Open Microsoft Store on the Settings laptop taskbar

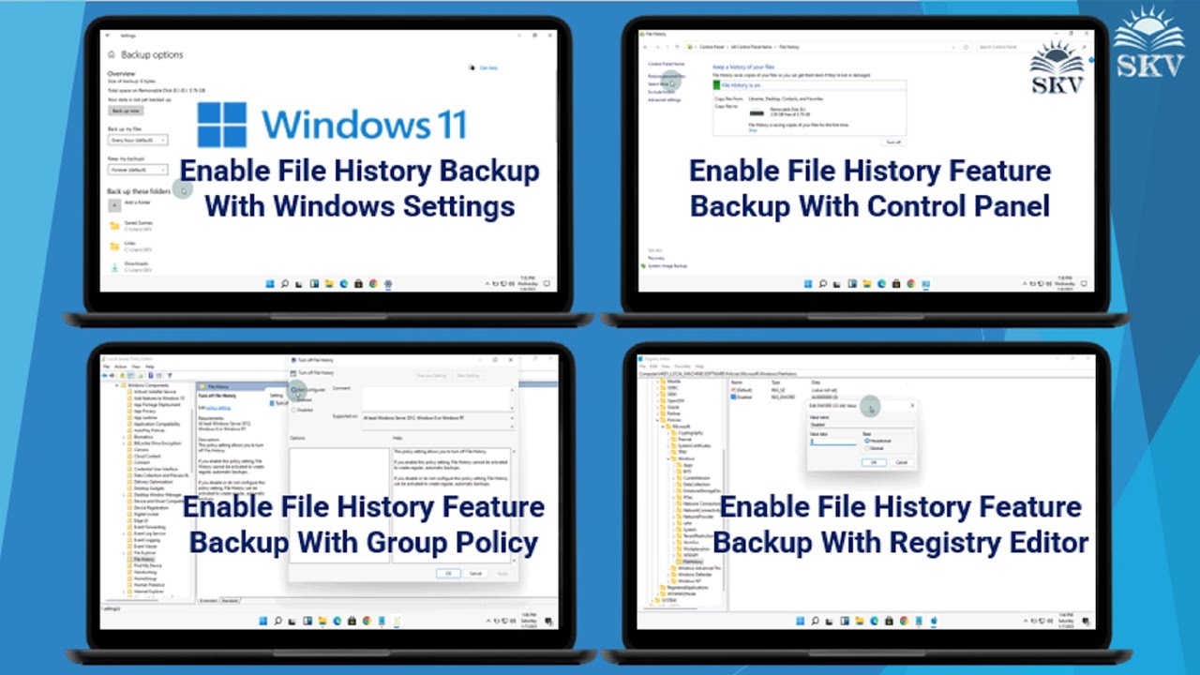coord(358,283)
